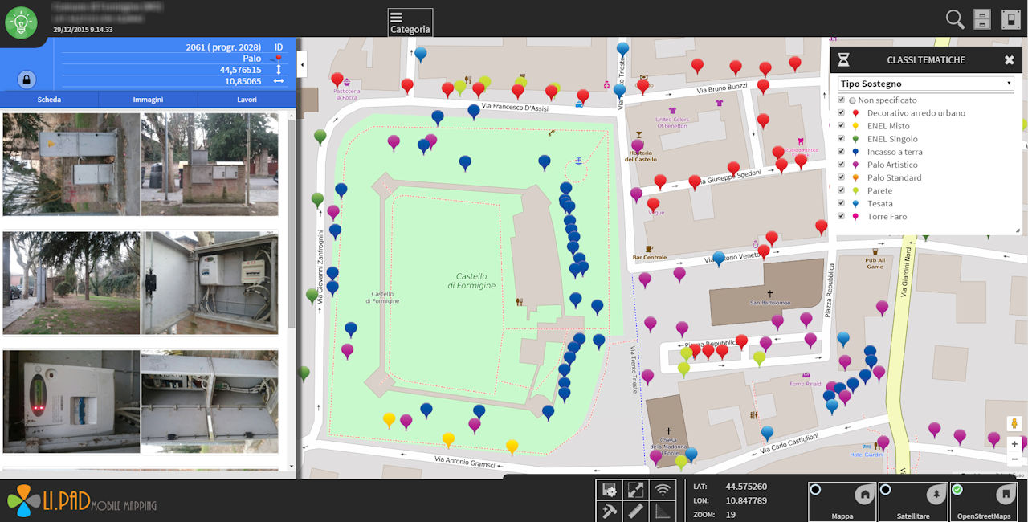Select the ruler measurement tool
The height and width of the screenshot is (522, 1028).
635,510
